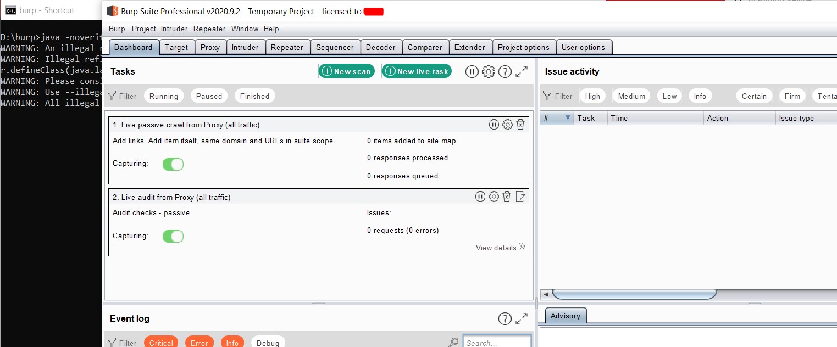Start a New scan
Screen dimensions: 837x347
coord(347,71)
